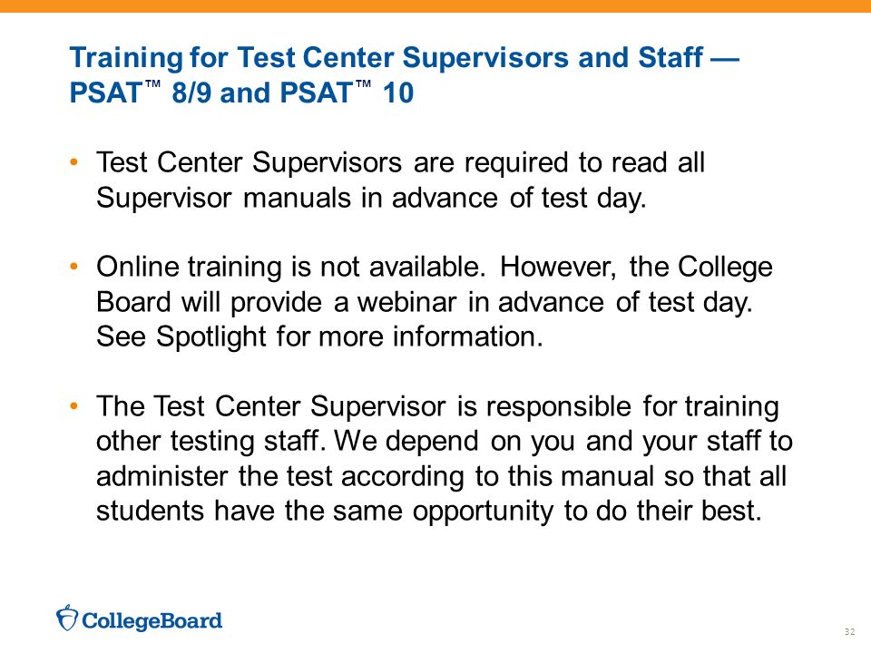This screenshot has height=653, width=871.
Task: Click the See Spotlight for more information sentence
Action: click(320, 337)
